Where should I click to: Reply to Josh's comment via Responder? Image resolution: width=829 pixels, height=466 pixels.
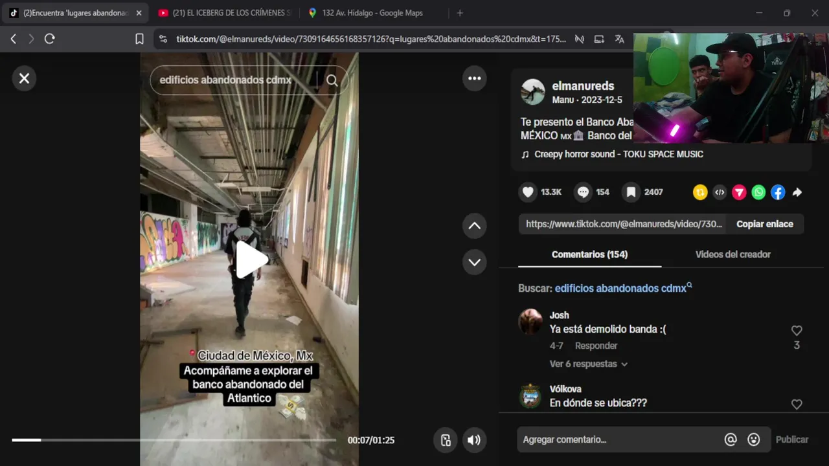point(596,346)
